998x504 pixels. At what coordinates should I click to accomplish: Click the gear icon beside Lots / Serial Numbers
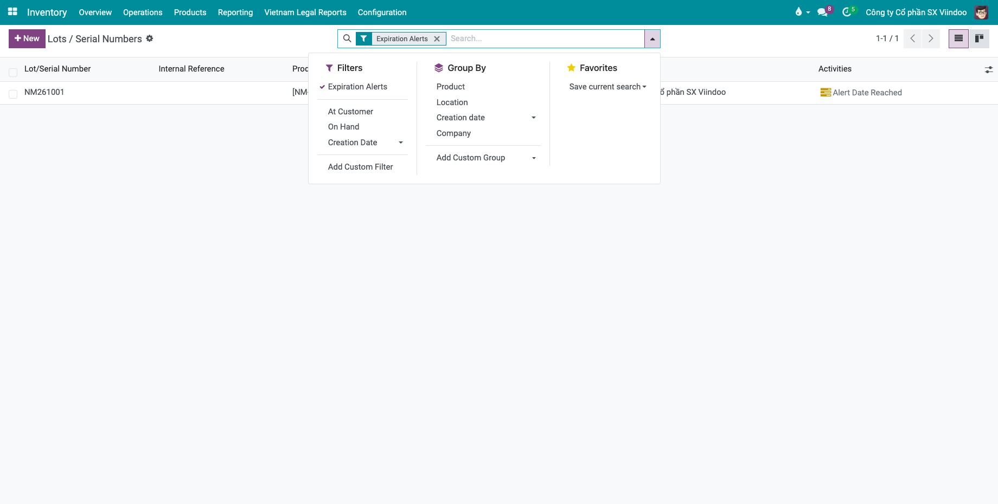pyautogui.click(x=150, y=38)
